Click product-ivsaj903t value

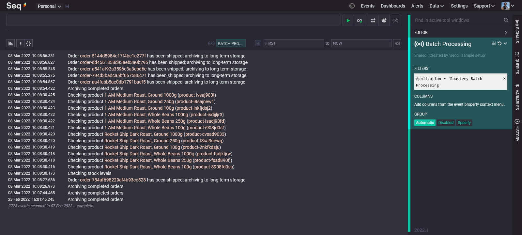point(197,95)
